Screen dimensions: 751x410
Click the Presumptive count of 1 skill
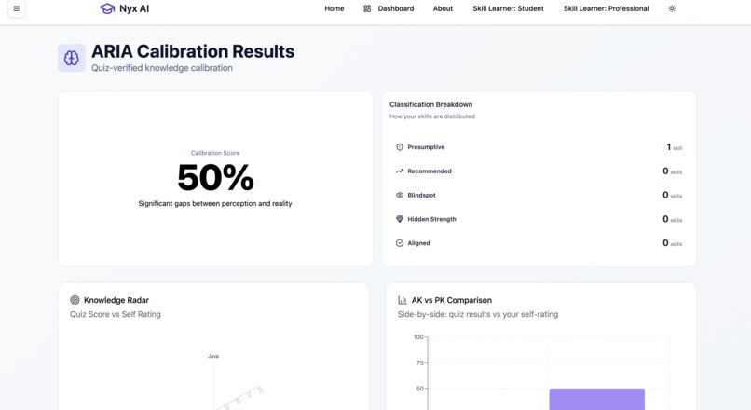(x=675, y=147)
